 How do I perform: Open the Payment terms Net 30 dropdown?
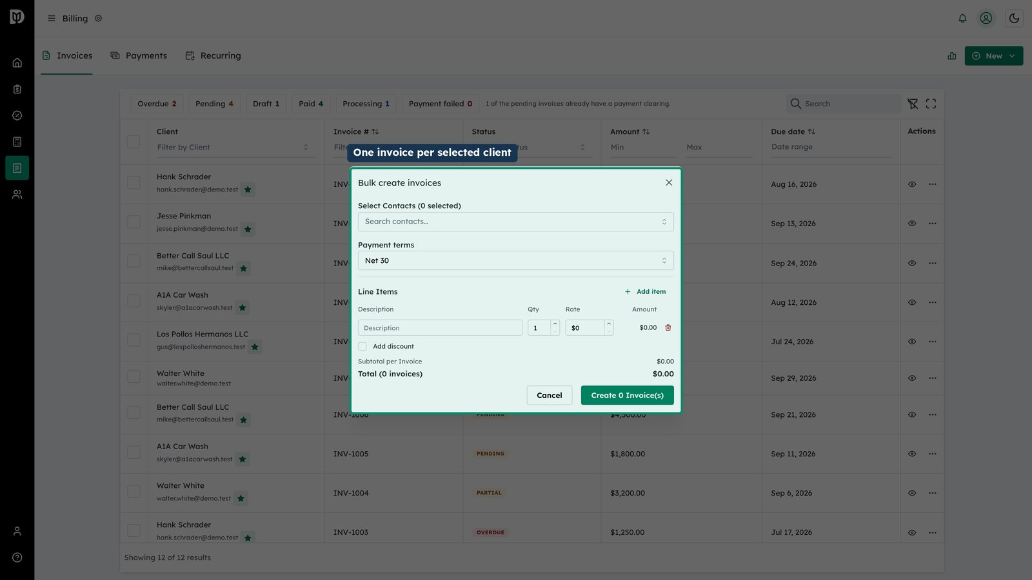(516, 260)
